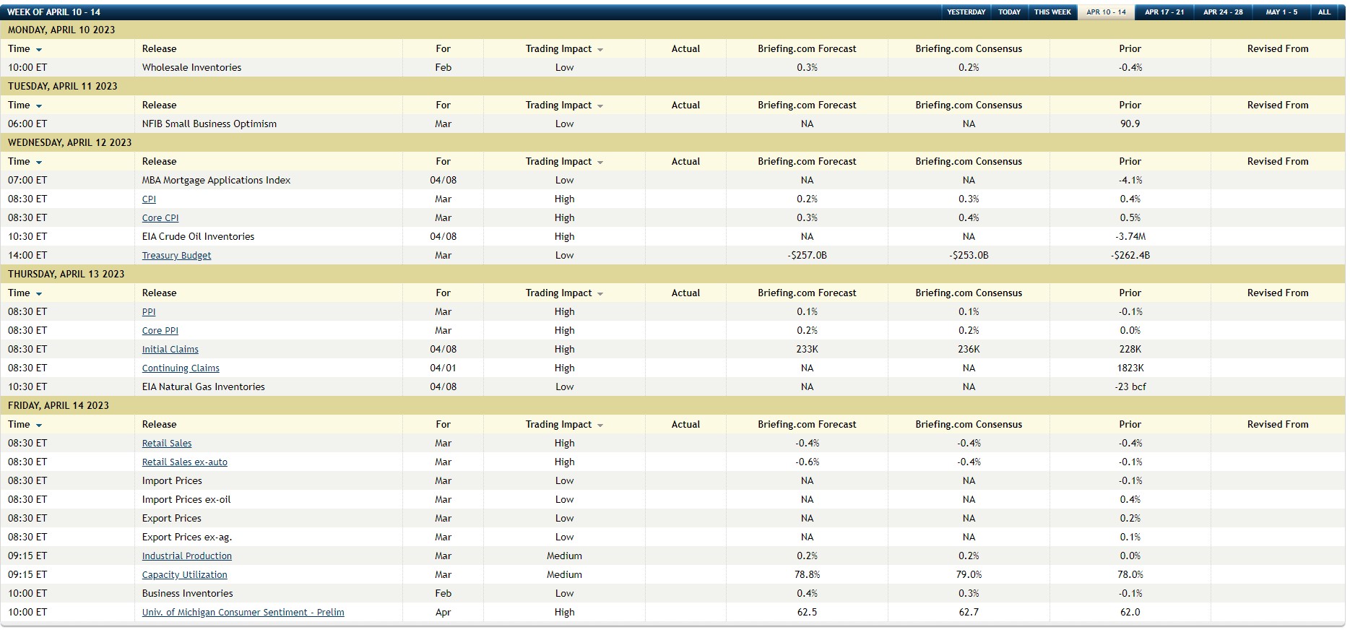Switch to the TODAY tab
The height and width of the screenshot is (635, 1350).
pos(1009,12)
